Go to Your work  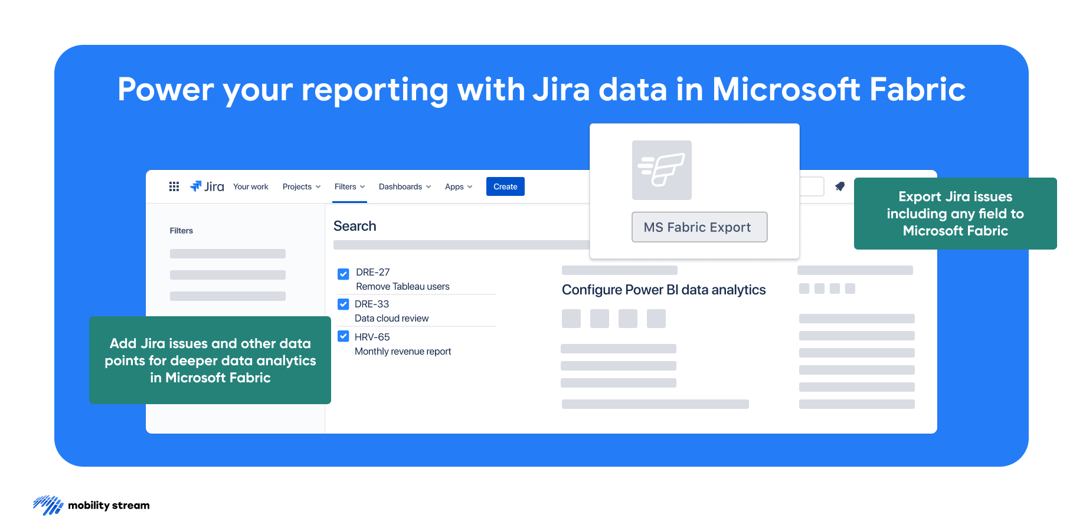[x=250, y=186]
